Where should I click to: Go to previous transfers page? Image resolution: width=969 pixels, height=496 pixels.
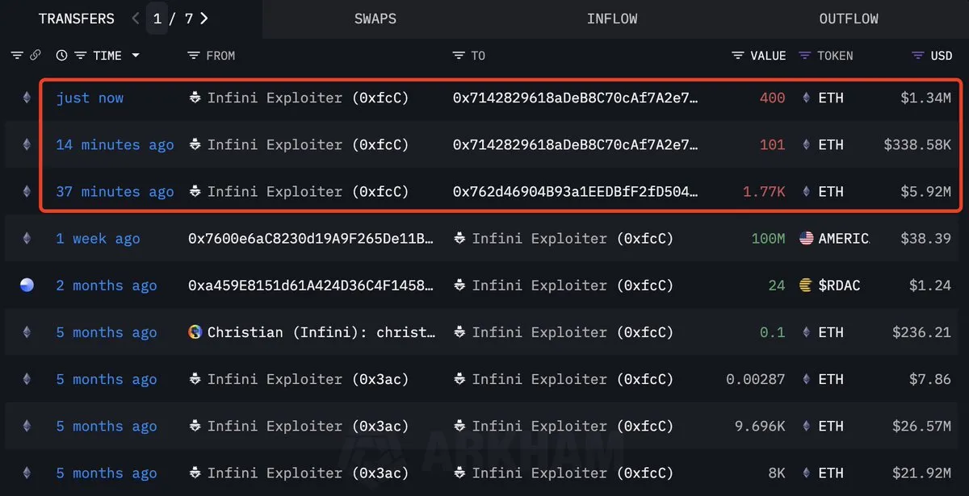[136, 19]
